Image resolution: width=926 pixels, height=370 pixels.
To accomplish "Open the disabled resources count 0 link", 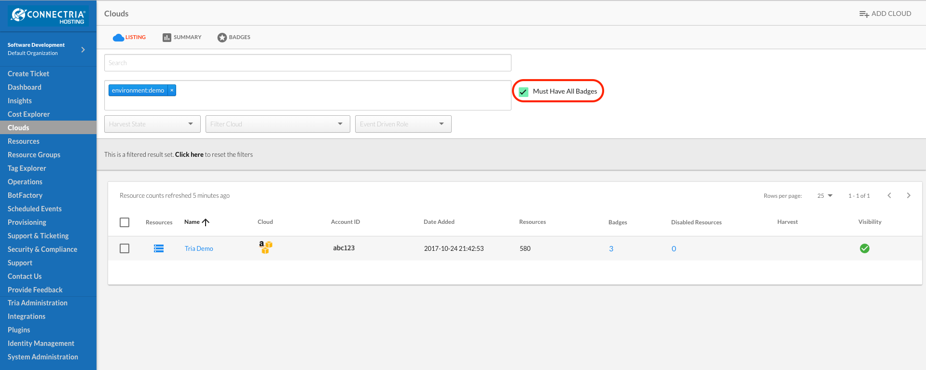I will point(674,249).
